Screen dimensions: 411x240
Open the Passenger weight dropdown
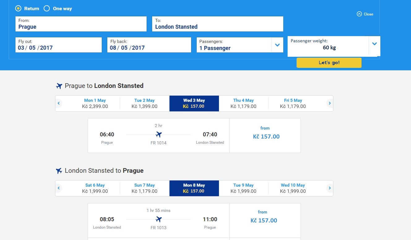coord(374,44)
